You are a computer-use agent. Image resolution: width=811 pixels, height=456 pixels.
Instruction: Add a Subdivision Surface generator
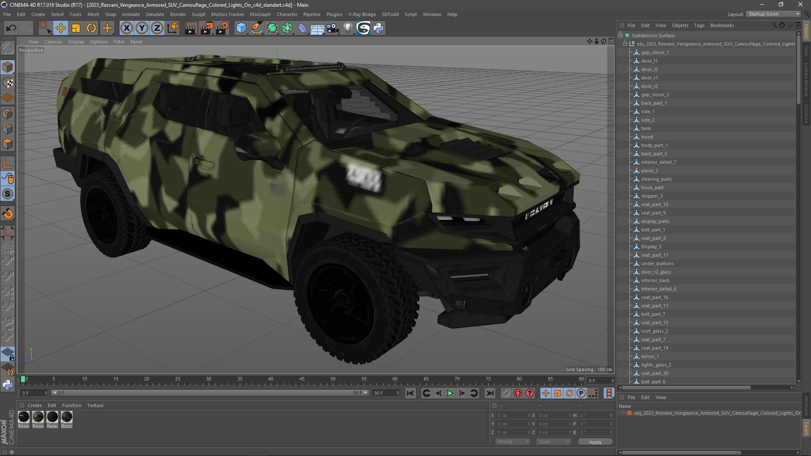272,28
